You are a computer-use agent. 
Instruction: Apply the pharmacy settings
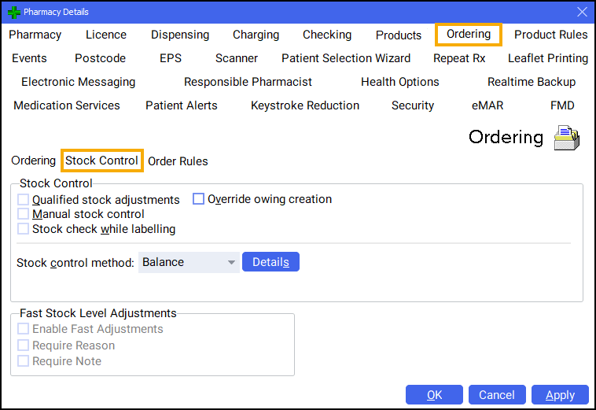(x=560, y=395)
